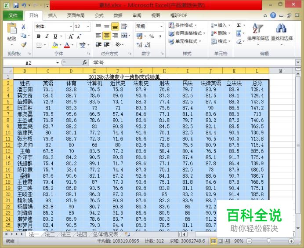Toggle Underline formatting
The width and height of the screenshot is (304, 248).
click(x=55, y=36)
